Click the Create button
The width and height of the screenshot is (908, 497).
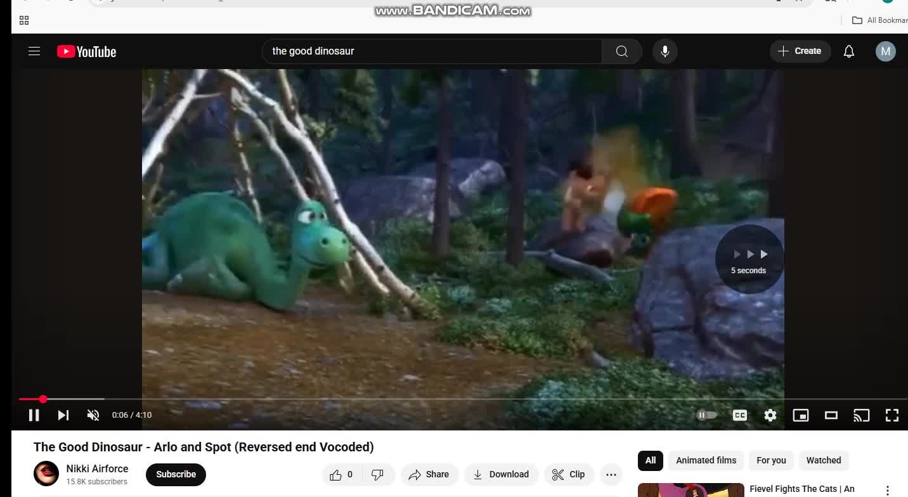800,51
